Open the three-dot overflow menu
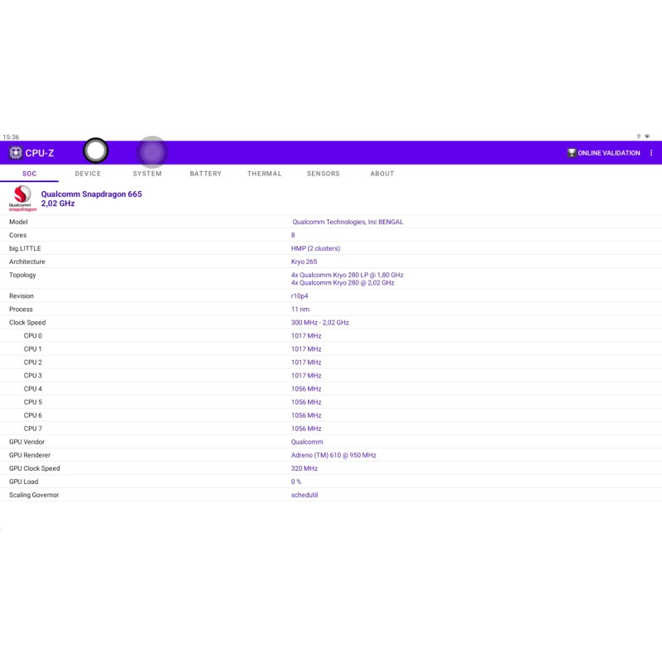The image size is (662, 662). [651, 153]
